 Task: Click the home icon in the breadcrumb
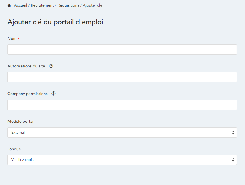[9, 5]
